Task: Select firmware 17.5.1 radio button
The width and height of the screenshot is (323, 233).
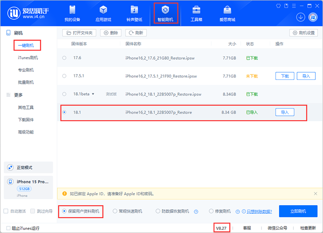Action: (64, 76)
